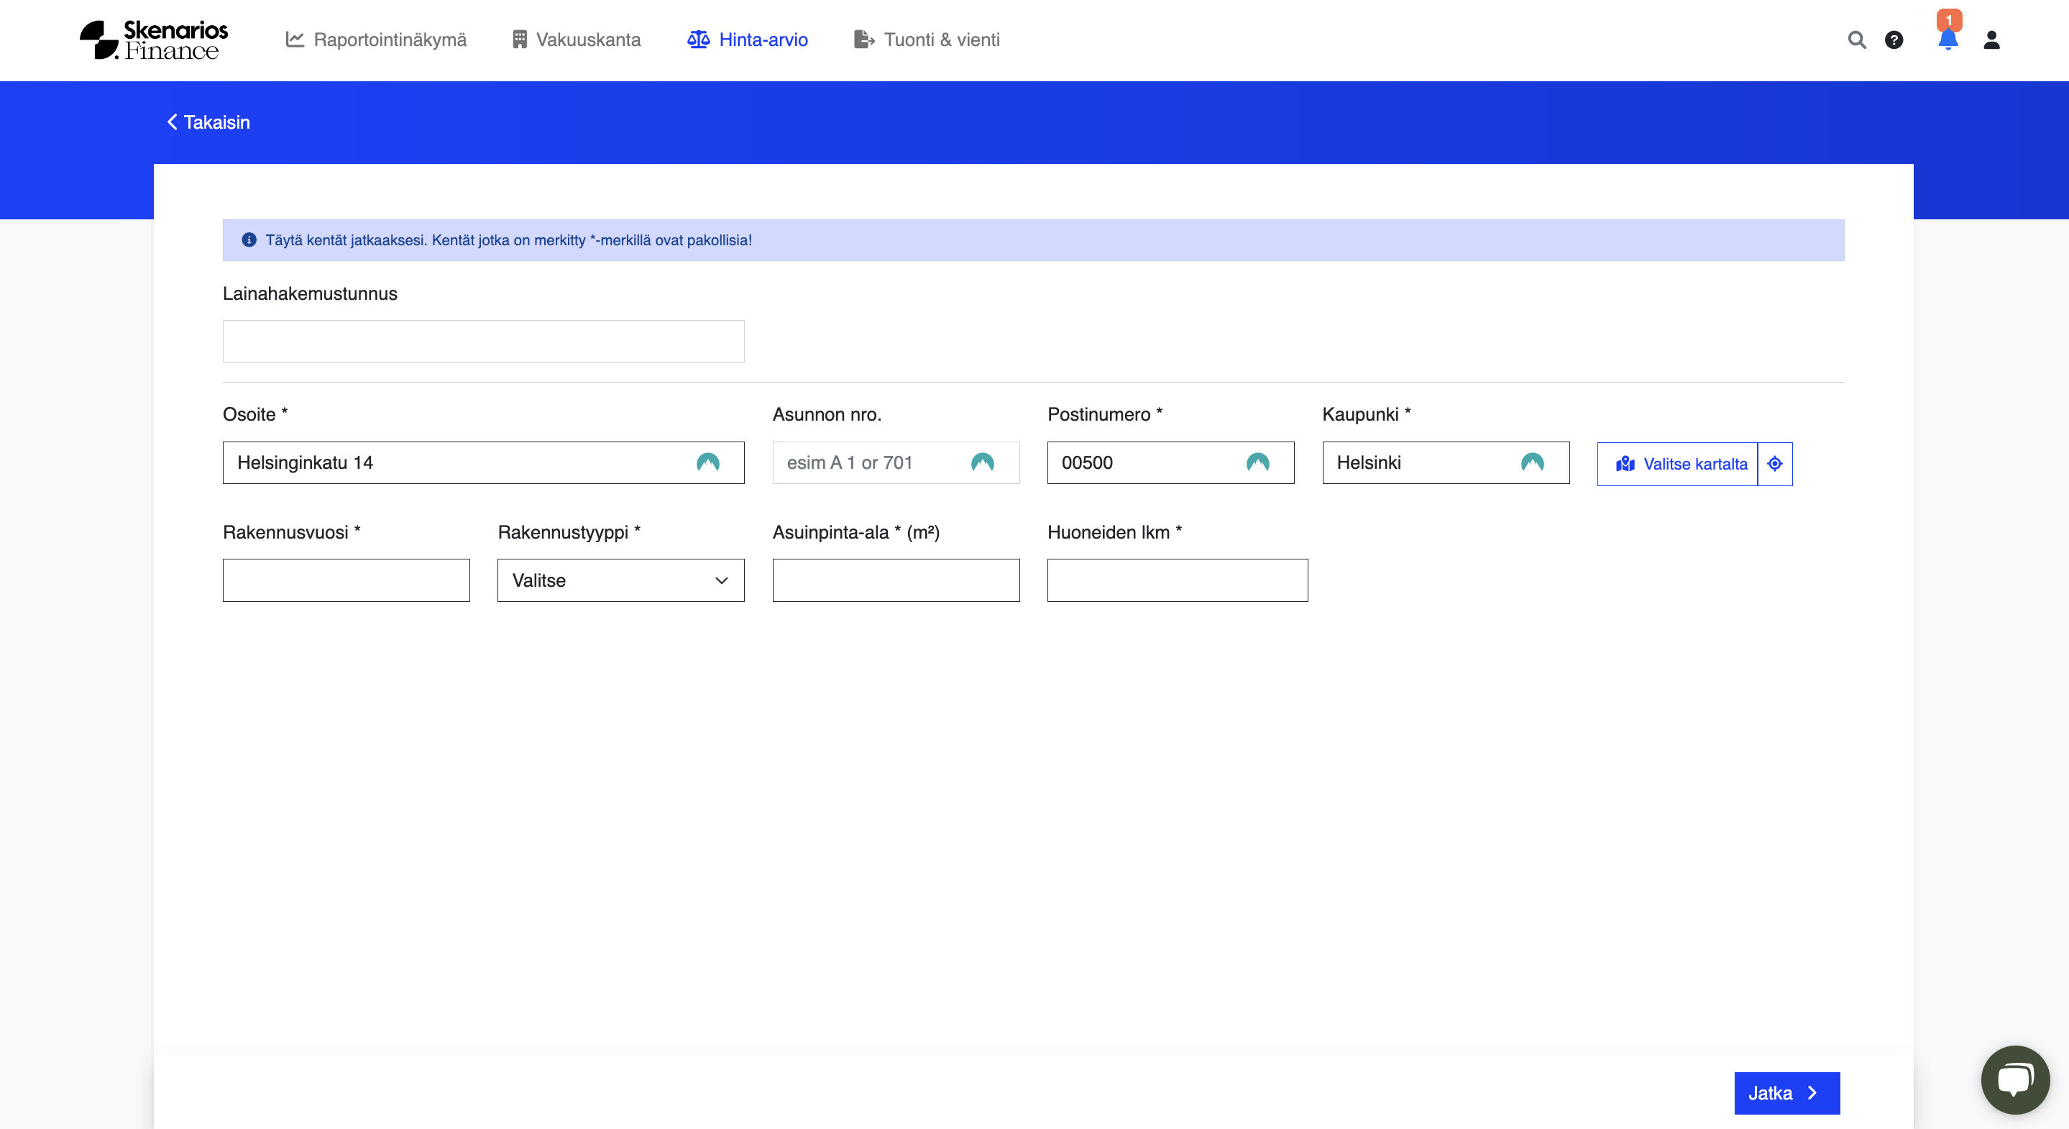Viewport: 2069px width, 1129px height.
Task: Switch to Tuonti & vienti
Action: click(x=926, y=40)
